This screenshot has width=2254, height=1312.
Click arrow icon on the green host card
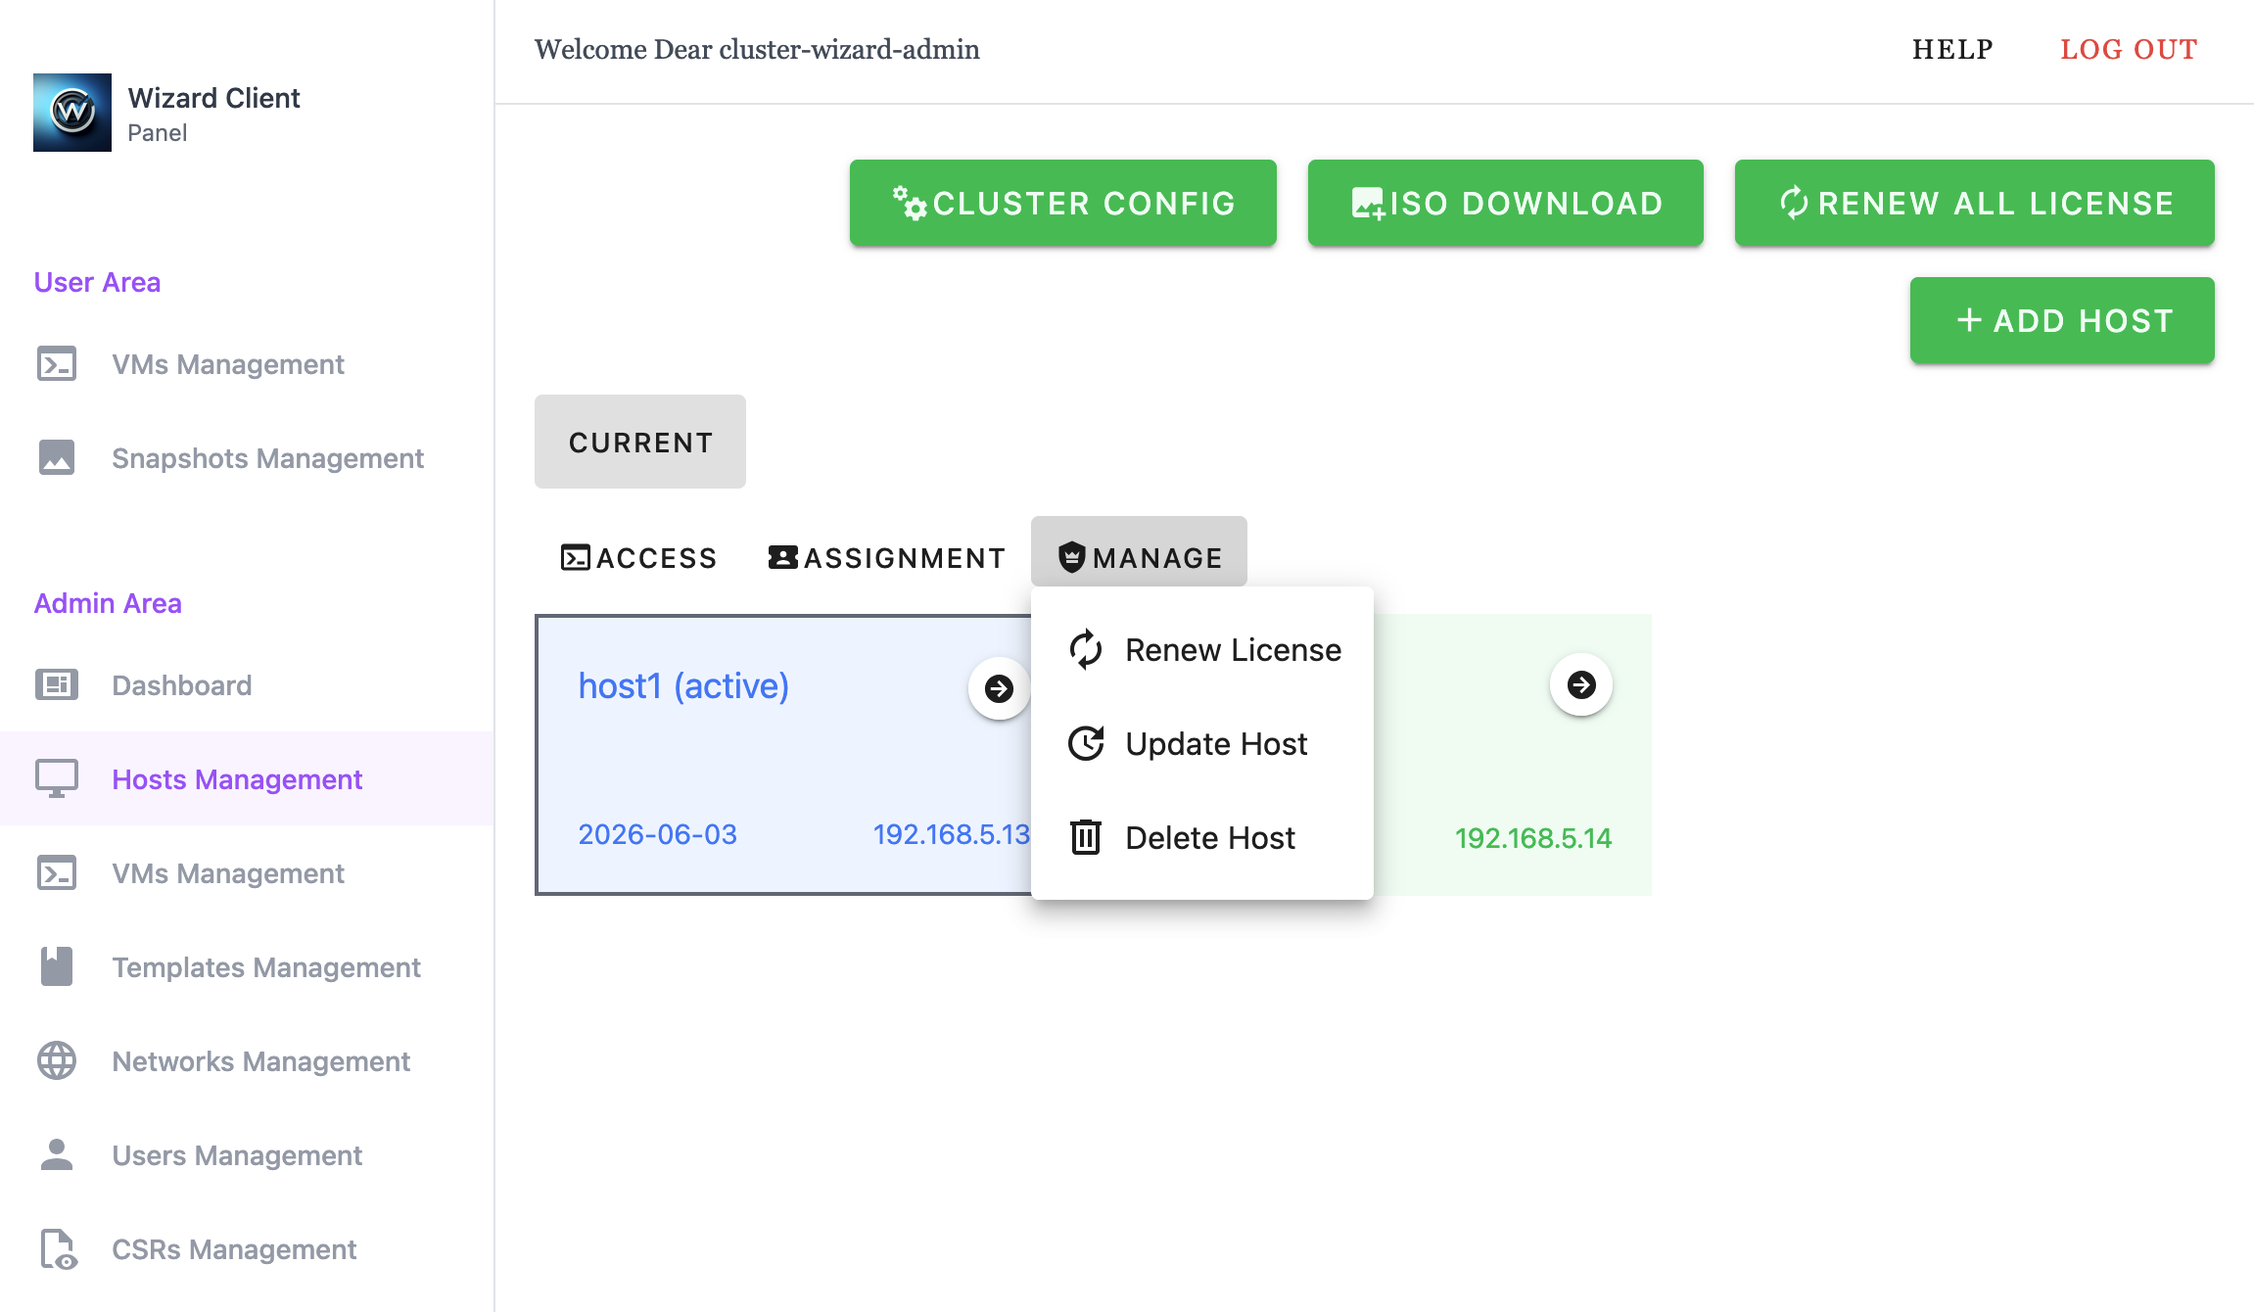(x=1580, y=684)
